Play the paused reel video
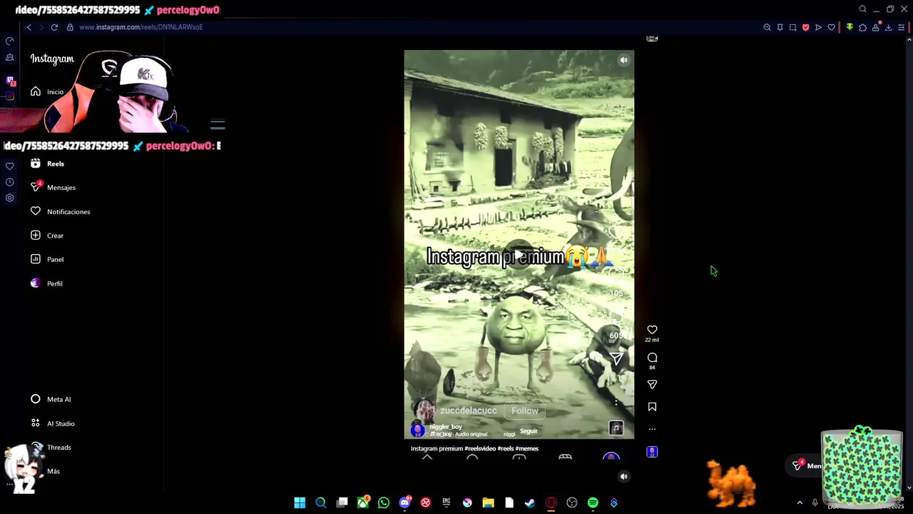The width and height of the screenshot is (913, 514). tap(519, 256)
